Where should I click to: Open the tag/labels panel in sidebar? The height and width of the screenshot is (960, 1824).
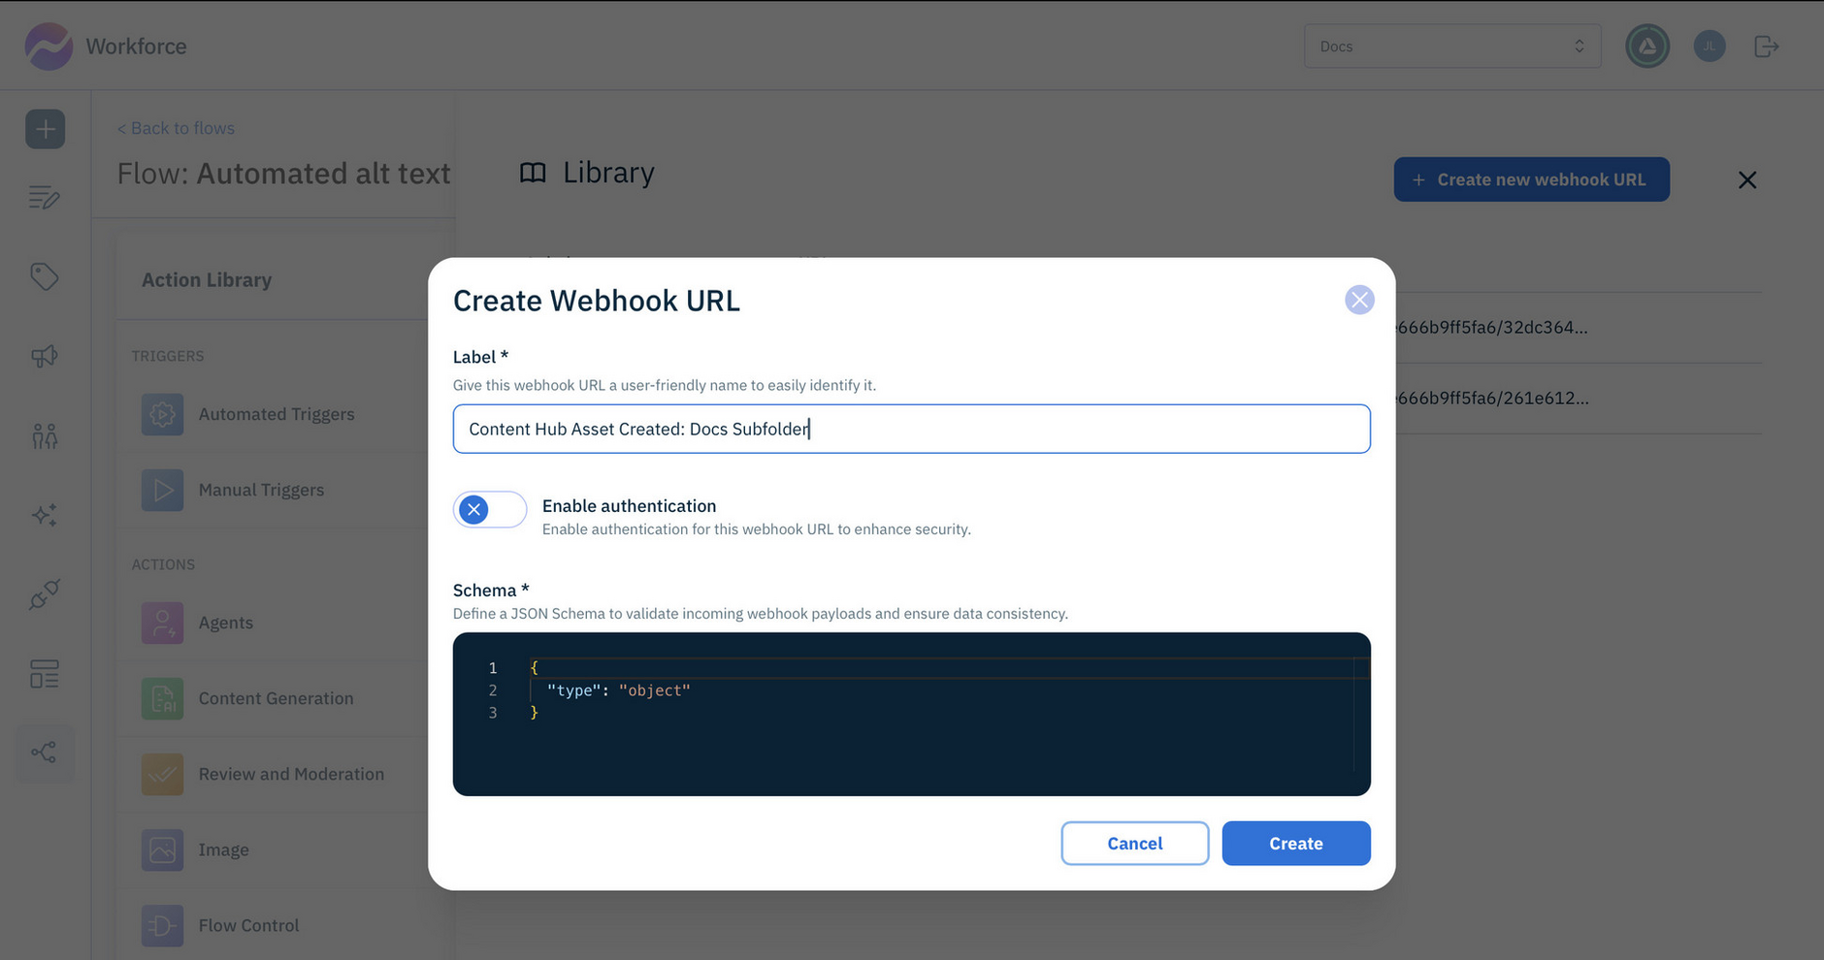(x=45, y=276)
